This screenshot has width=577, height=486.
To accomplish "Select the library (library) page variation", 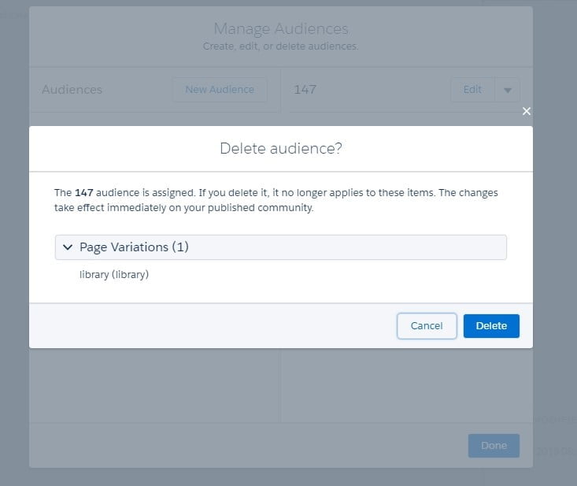I will tap(114, 275).
